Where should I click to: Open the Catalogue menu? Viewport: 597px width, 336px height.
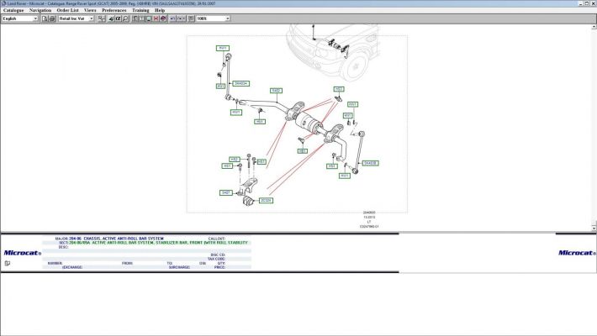point(13,10)
